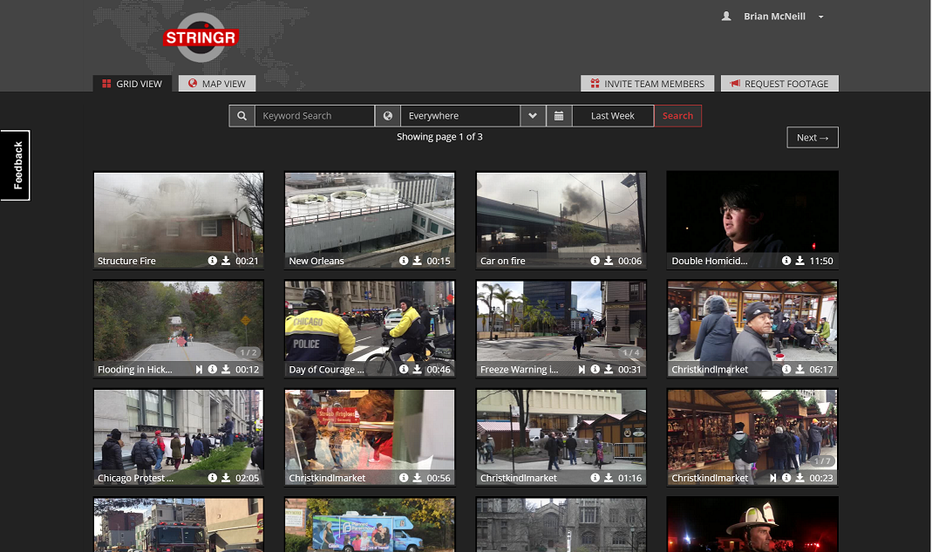Select the Grid View tab

132,84
